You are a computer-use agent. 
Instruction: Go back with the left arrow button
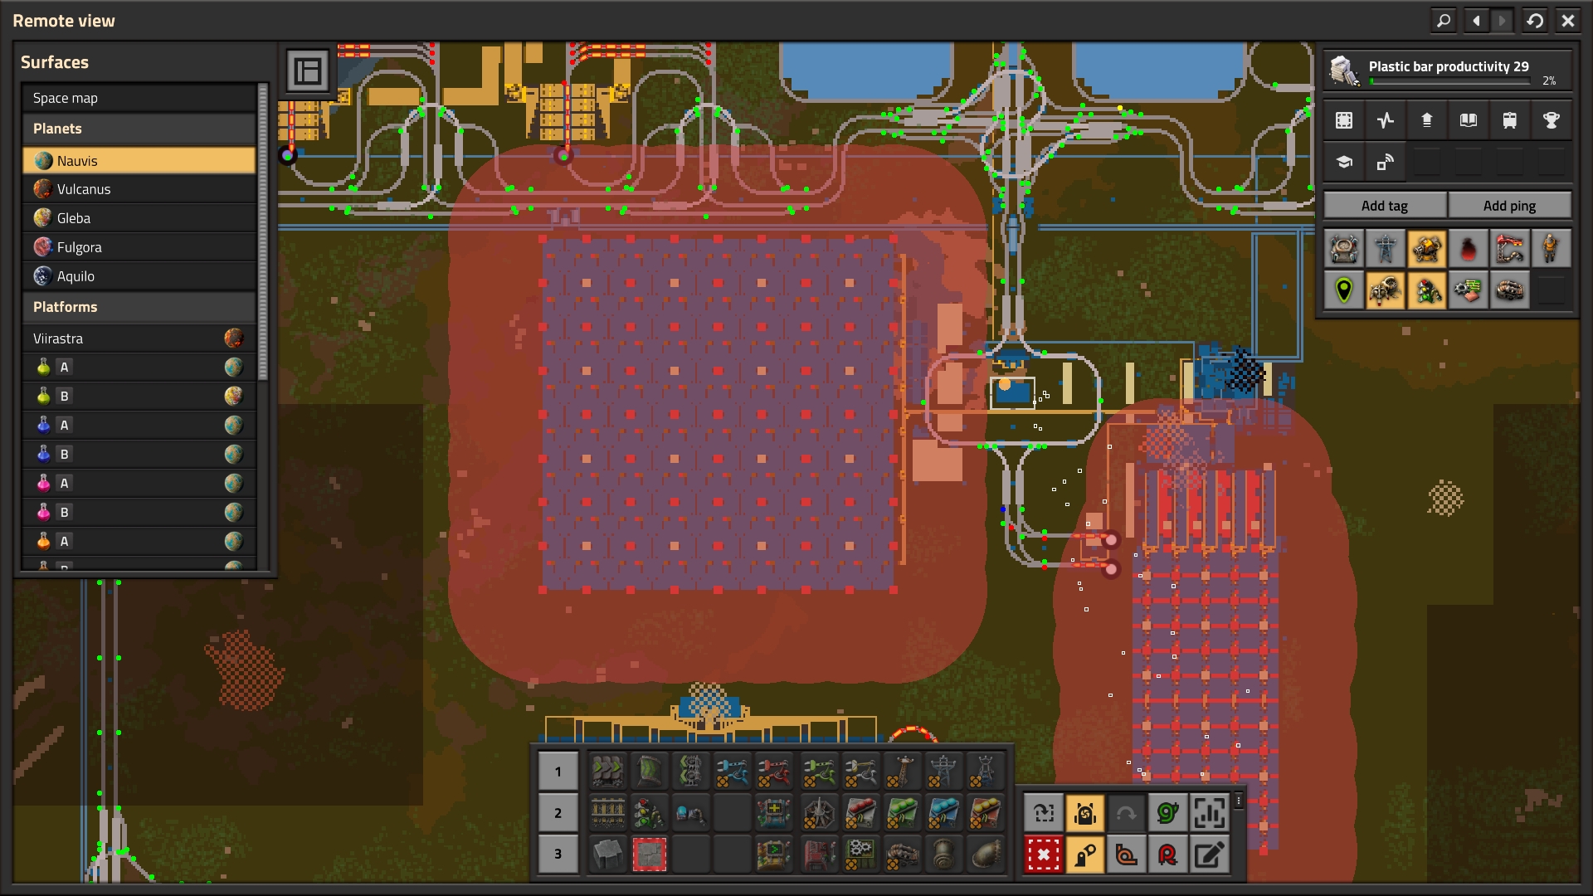(1476, 21)
